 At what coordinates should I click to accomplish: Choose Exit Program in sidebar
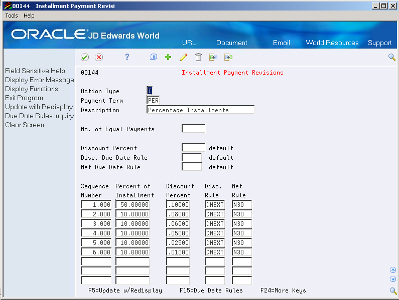pyautogui.click(x=24, y=98)
